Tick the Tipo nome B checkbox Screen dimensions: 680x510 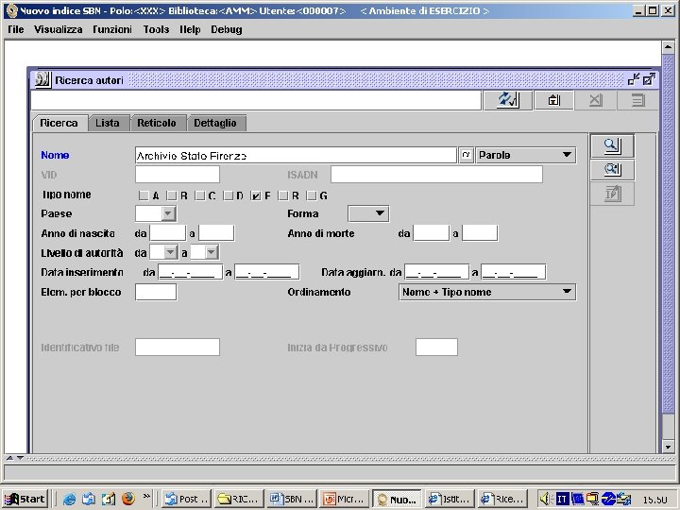pyautogui.click(x=172, y=195)
